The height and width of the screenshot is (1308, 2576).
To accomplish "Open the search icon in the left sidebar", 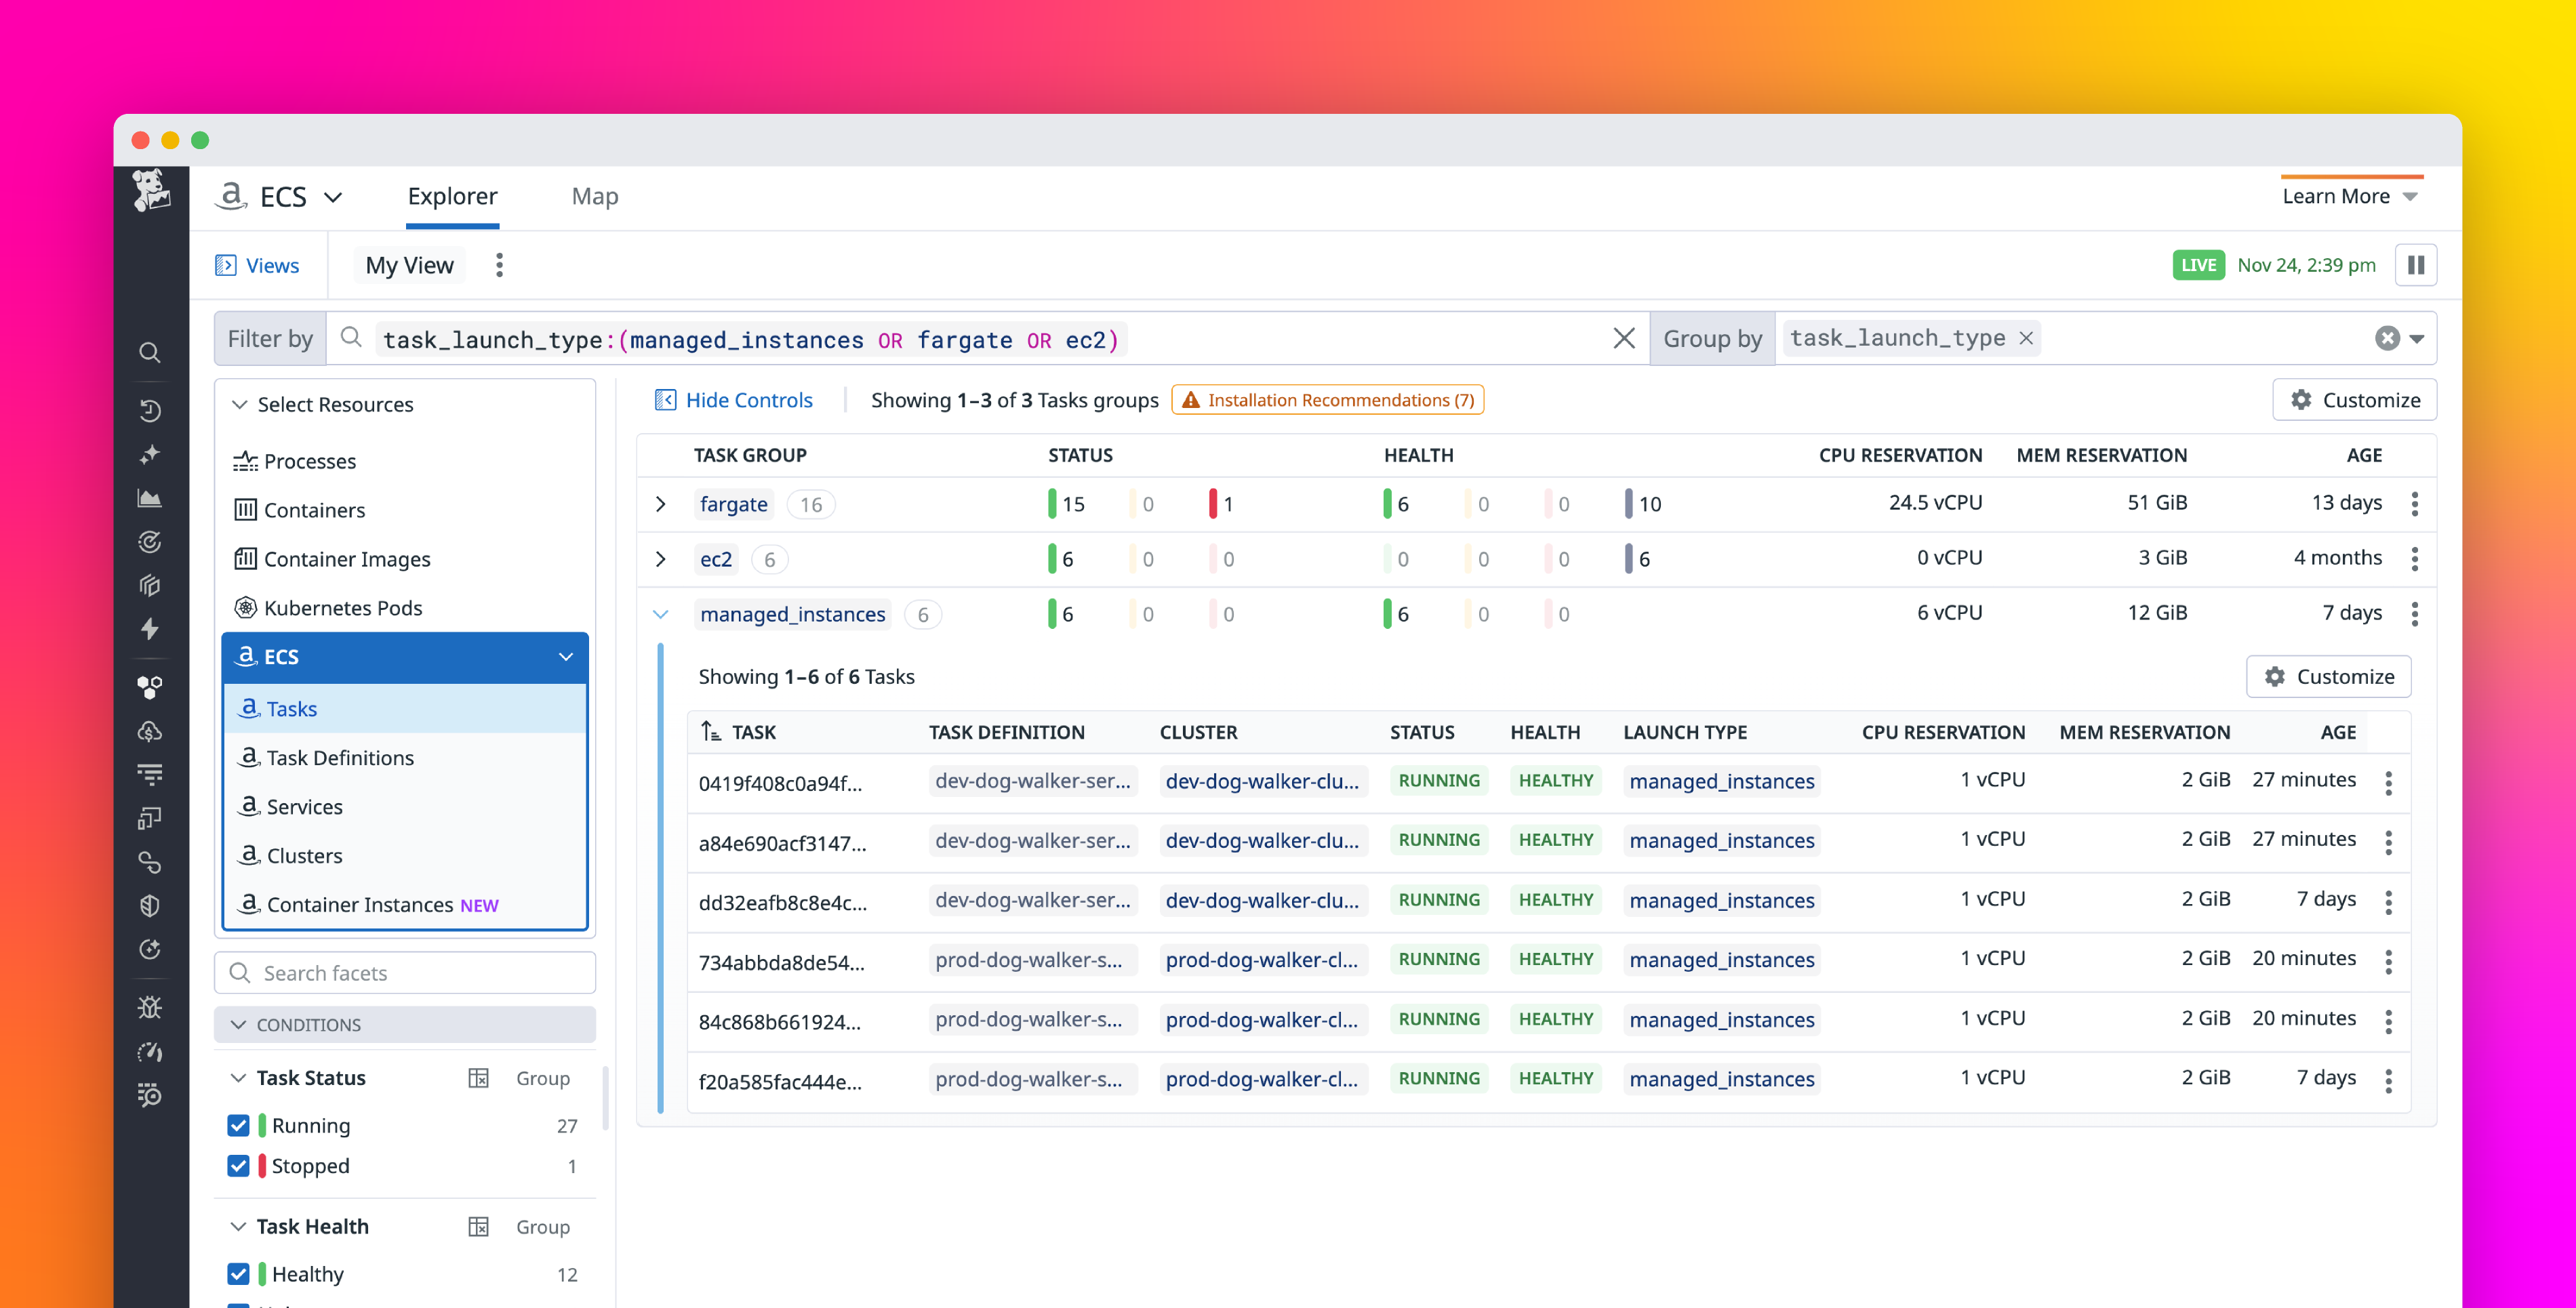I will pyautogui.click(x=150, y=352).
